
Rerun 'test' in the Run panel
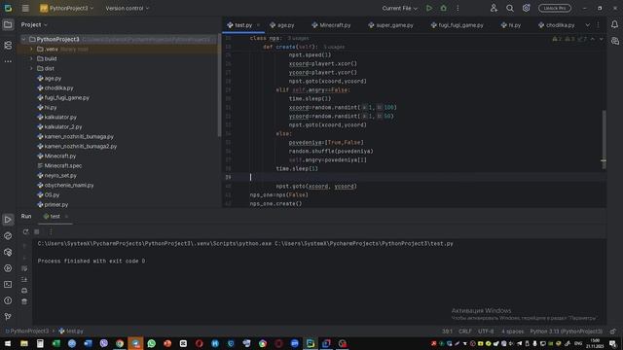click(x=25, y=231)
